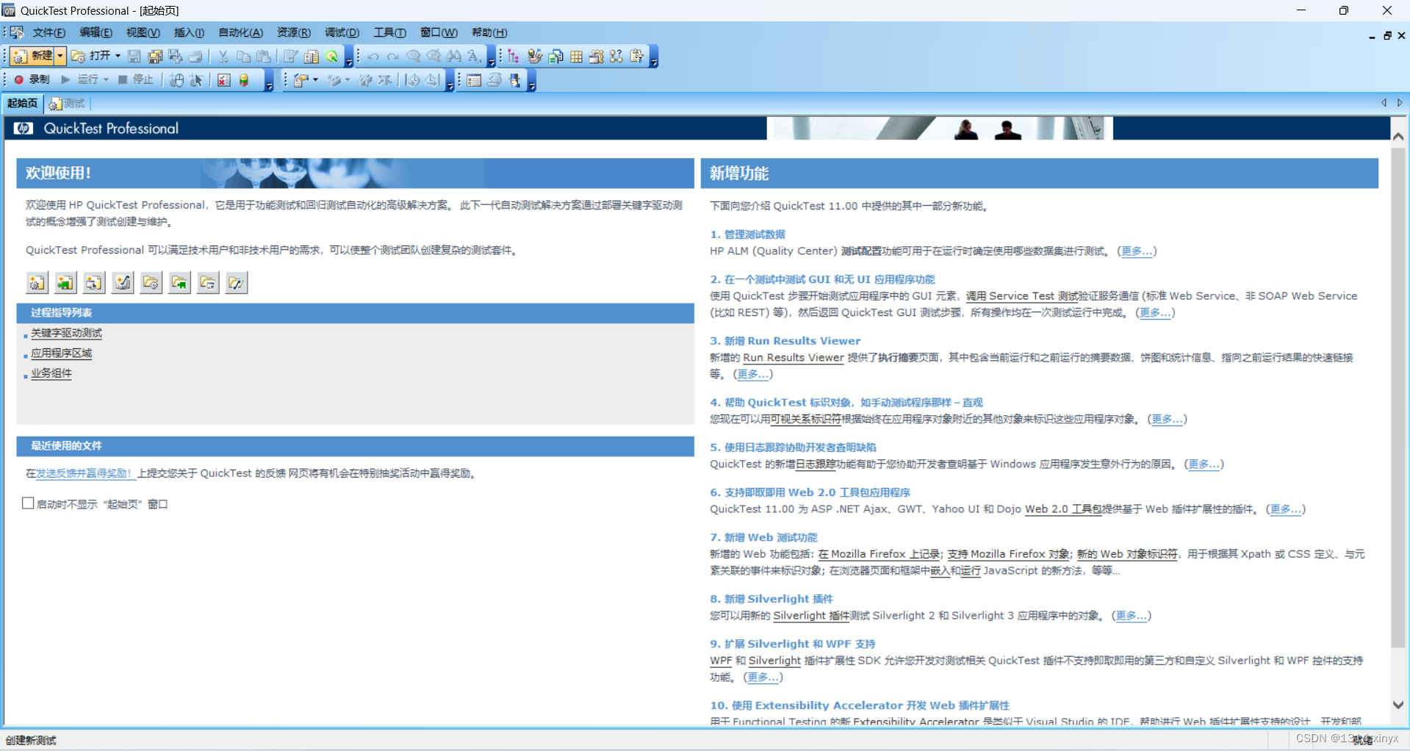Click the vertical scrollbar down arrow
The height and width of the screenshot is (751, 1410).
click(x=1398, y=705)
